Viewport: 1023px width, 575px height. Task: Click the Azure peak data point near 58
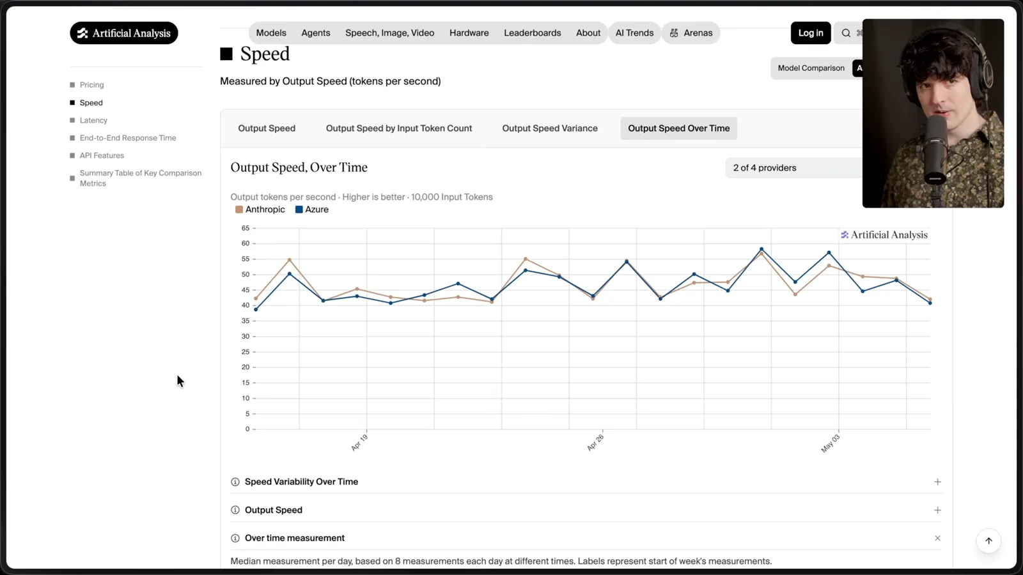761,249
